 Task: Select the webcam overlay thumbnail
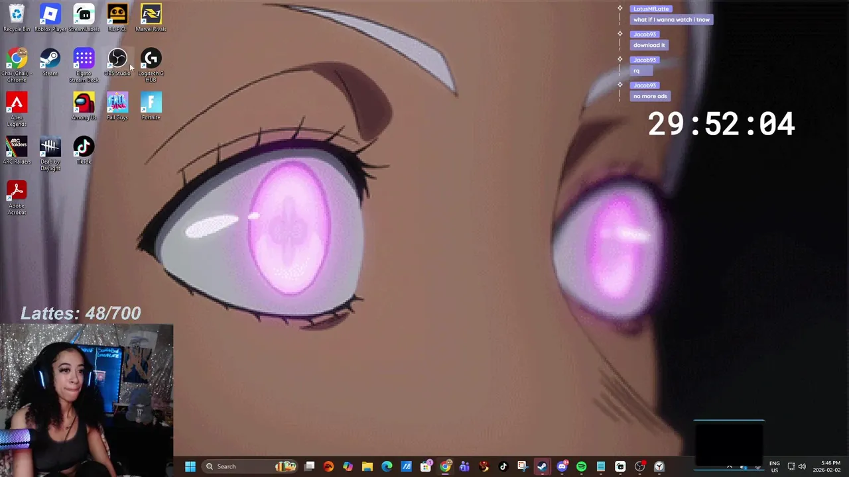tap(86, 400)
